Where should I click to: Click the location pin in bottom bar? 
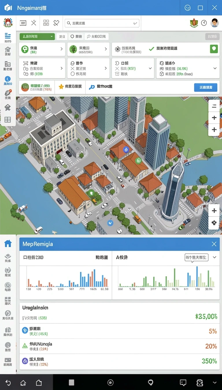click(151, 382)
